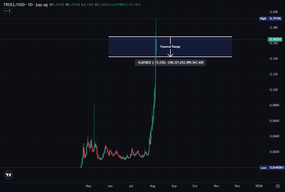Click the High 0,19196 price label
Image resolution: width=285 pixels, height=192 pixels.
(x=271, y=18)
